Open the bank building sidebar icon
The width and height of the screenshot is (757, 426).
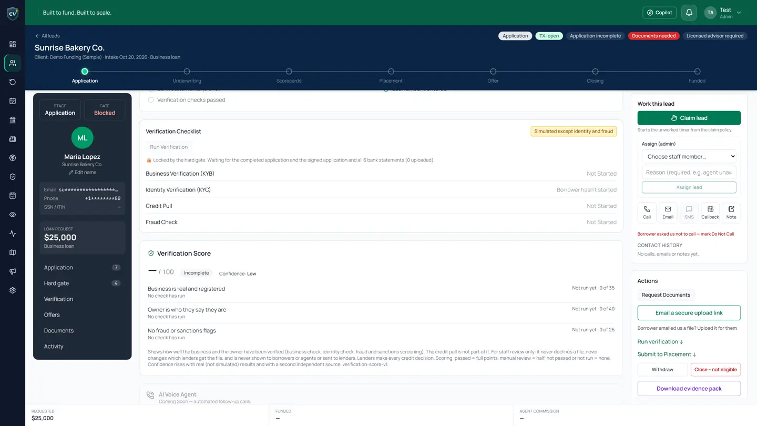point(13,120)
